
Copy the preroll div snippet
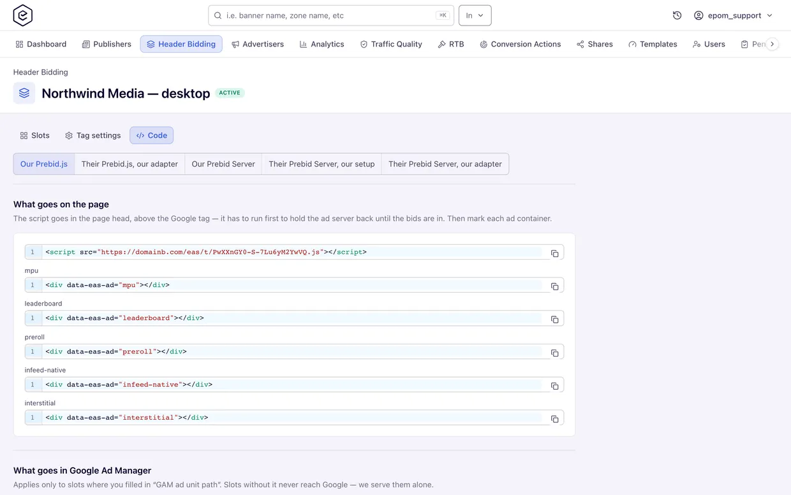click(554, 353)
